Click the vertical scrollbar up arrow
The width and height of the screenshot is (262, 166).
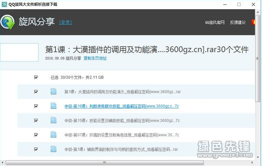click(x=258, y=12)
